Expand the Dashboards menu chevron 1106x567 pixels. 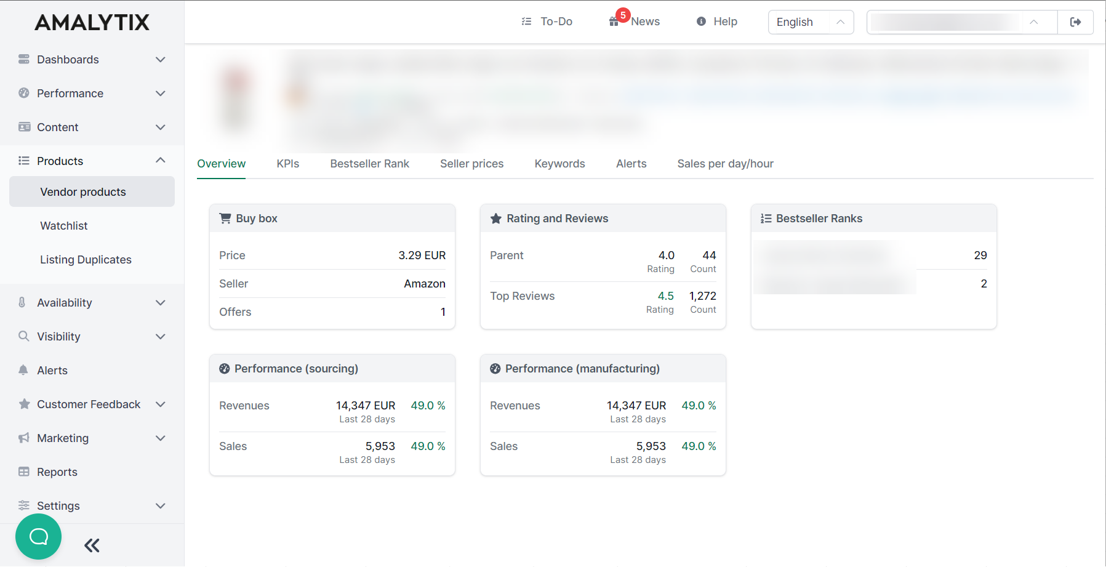[x=161, y=60]
